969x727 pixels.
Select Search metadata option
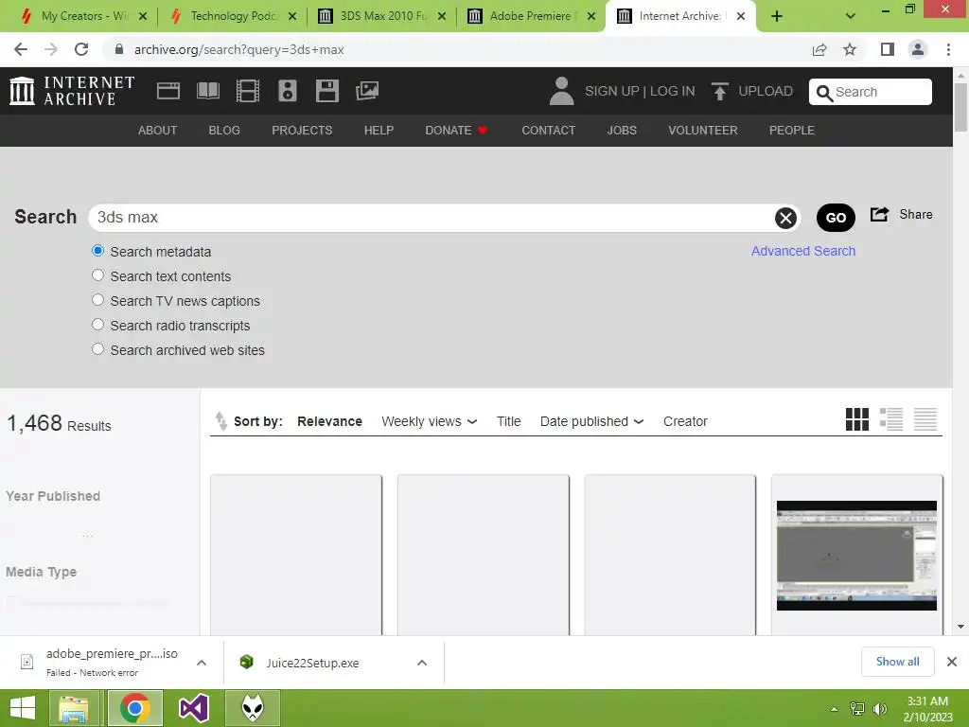(x=97, y=251)
